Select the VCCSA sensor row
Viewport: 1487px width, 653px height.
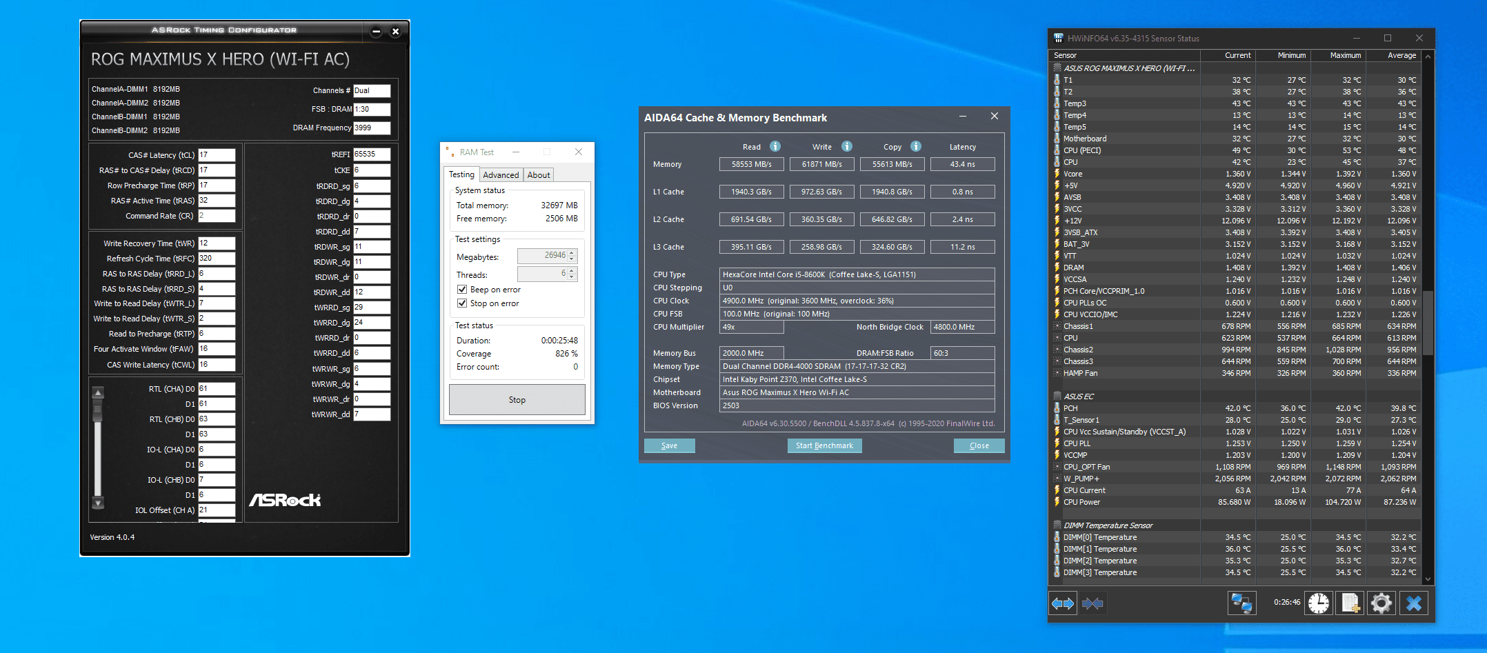1236,279
